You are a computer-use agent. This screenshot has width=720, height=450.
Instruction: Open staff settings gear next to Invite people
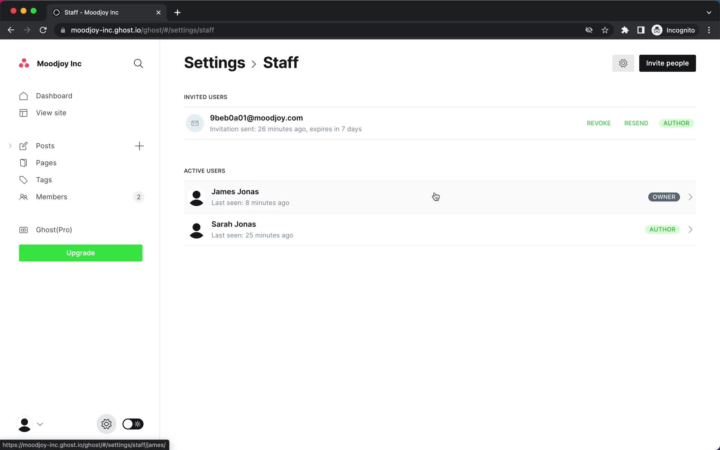click(623, 63)
